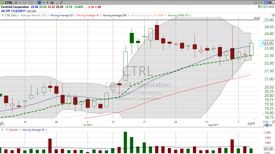Select the L (log) scale option
275x154 pixels.
tap(267, 125)
